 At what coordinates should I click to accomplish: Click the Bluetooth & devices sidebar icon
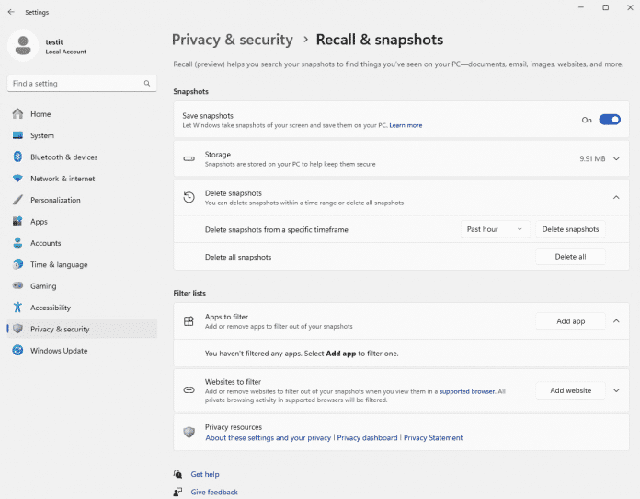(17, 157)
